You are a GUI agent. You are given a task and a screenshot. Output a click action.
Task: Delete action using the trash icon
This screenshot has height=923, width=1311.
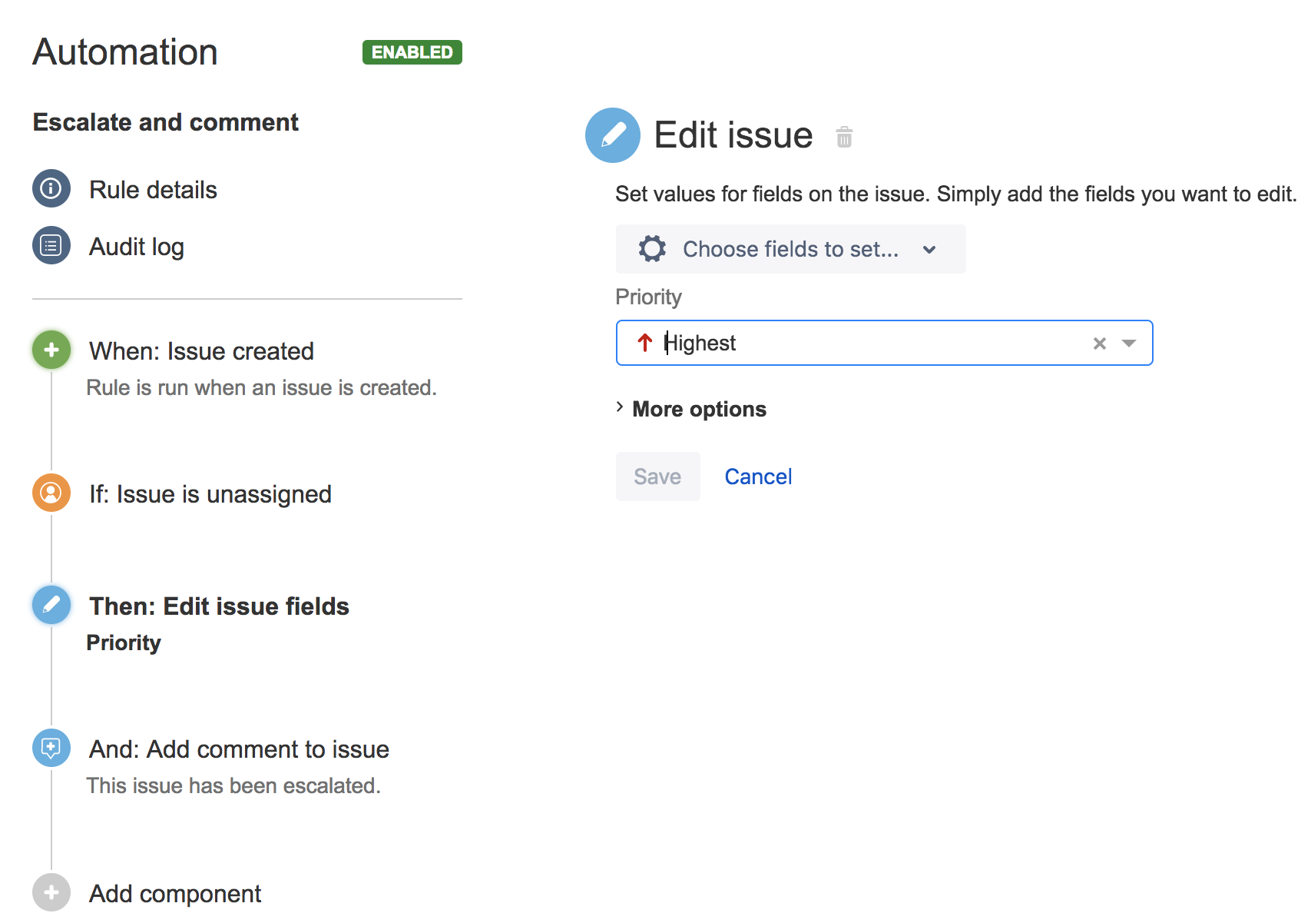click(x=844, y=138)
